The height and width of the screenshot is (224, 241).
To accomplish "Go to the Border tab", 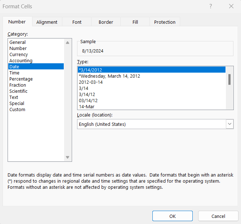I will 106,22.
